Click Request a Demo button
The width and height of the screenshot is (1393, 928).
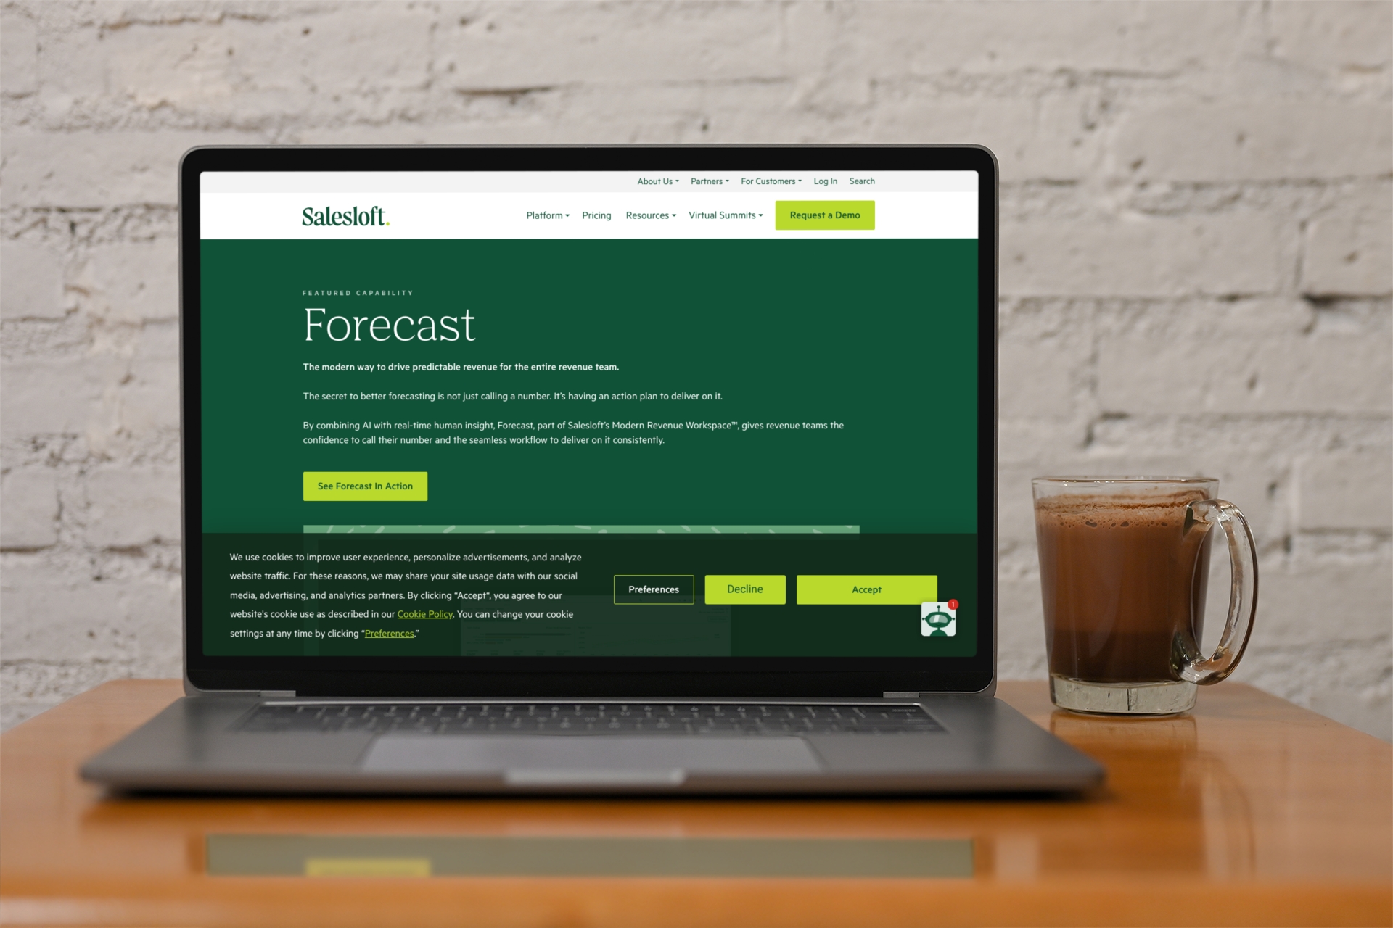tap(825, 215)
